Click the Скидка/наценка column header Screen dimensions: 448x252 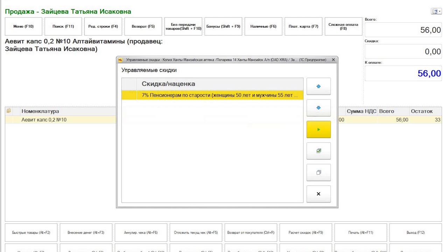[220, 84]
